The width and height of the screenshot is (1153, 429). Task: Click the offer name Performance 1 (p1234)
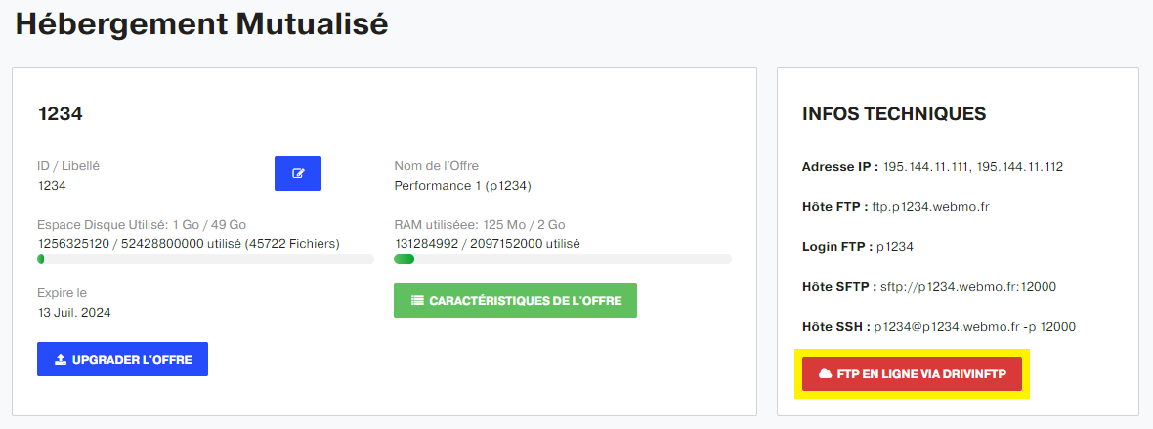tap(462, 186)
